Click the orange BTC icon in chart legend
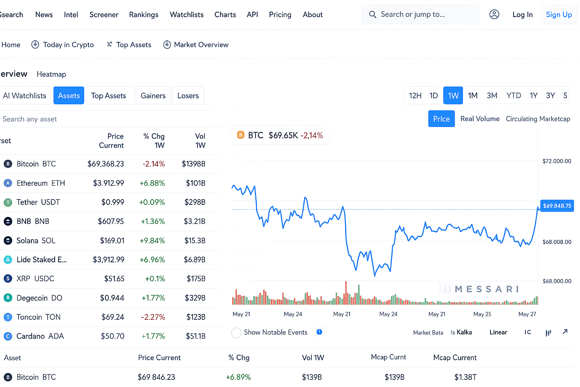The width and height of the screenshot is (580, 387). 241,135
